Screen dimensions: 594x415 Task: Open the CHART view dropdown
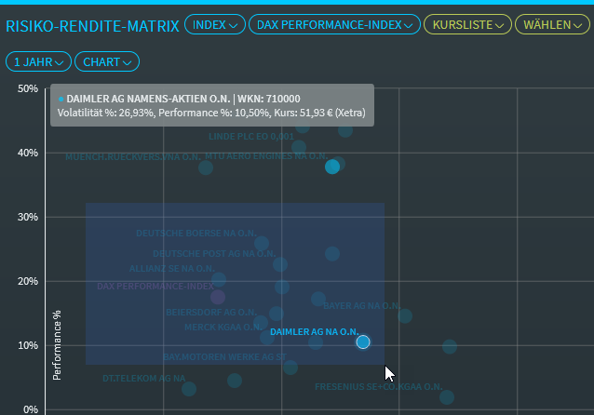pos(106,62)
